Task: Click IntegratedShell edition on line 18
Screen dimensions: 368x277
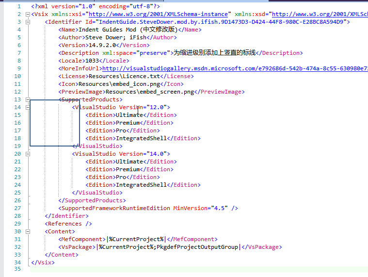Action: click(141, 138)
